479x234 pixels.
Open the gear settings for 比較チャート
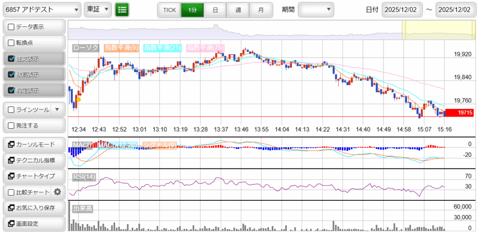click(58, 192)
